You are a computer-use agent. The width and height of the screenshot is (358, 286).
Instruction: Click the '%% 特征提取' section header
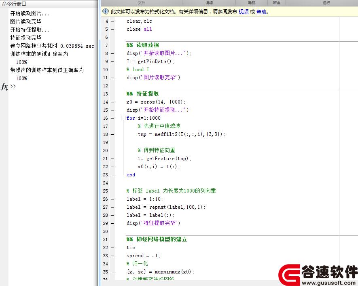143,94
